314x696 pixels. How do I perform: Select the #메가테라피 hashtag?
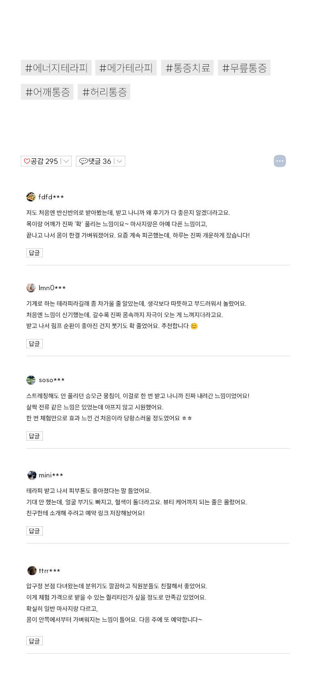coord(126,68)
